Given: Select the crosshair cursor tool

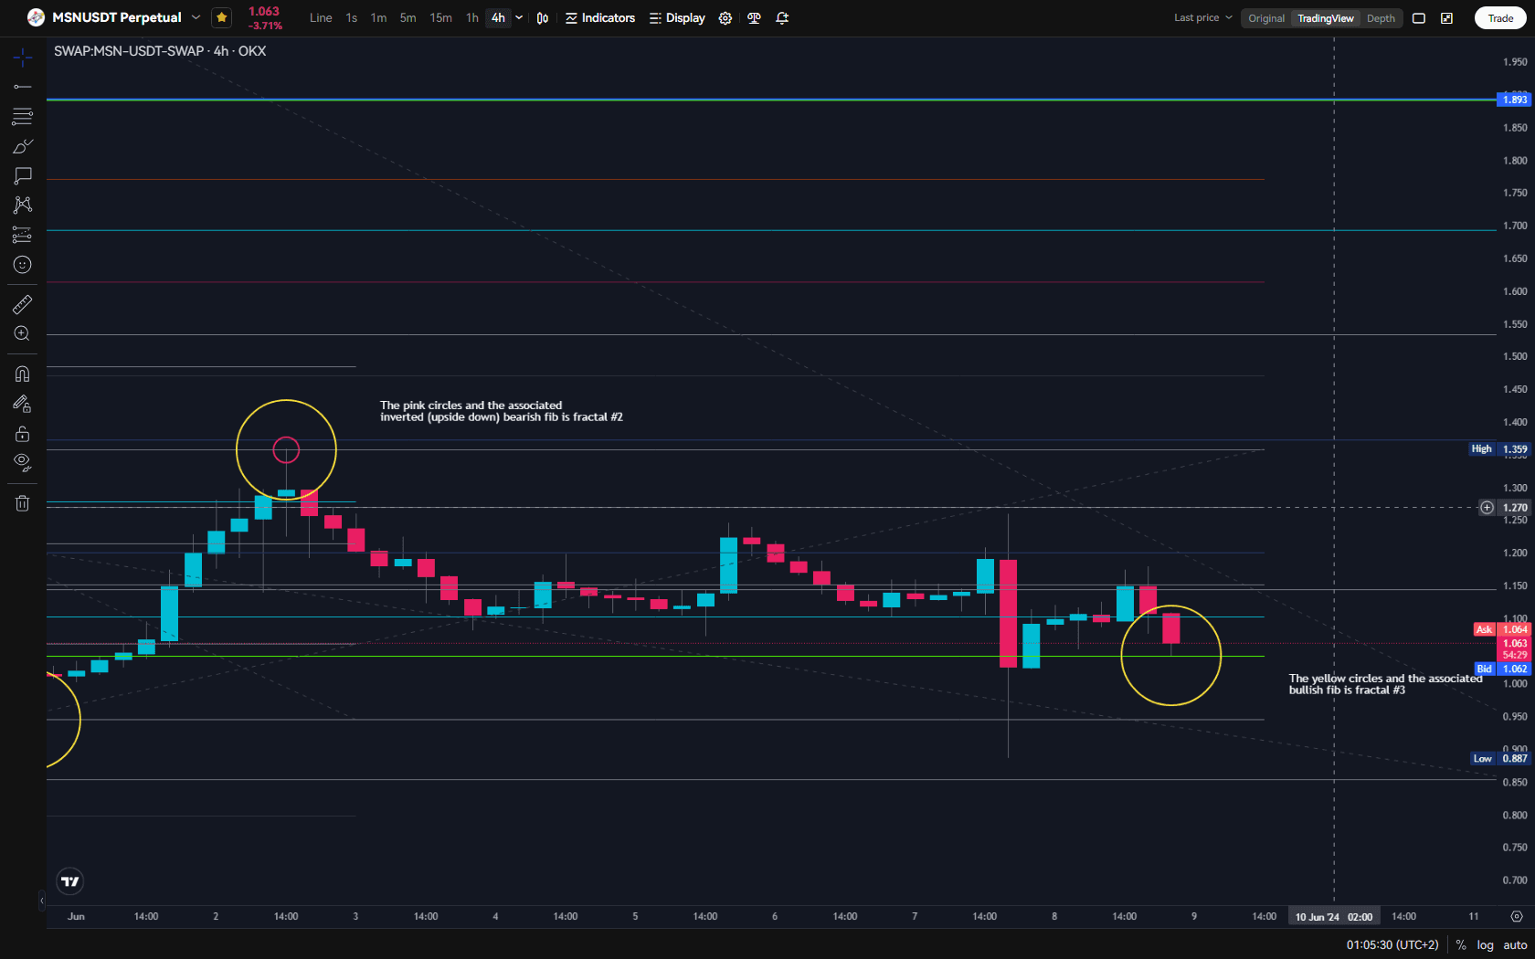Looking at the screenshot, I should pyautogui.click(x=23, y=58).
